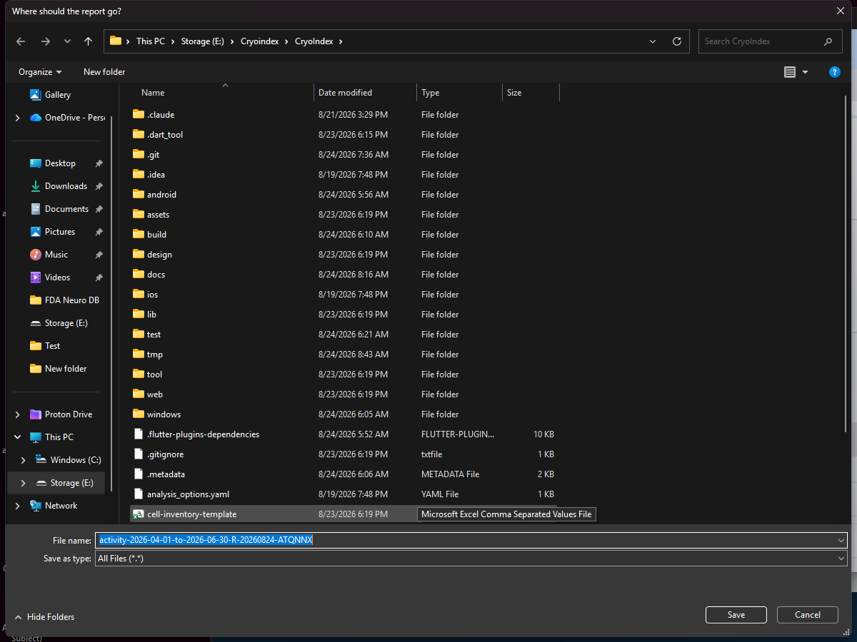Select Gallery in the navigation pane

(58, 95)
